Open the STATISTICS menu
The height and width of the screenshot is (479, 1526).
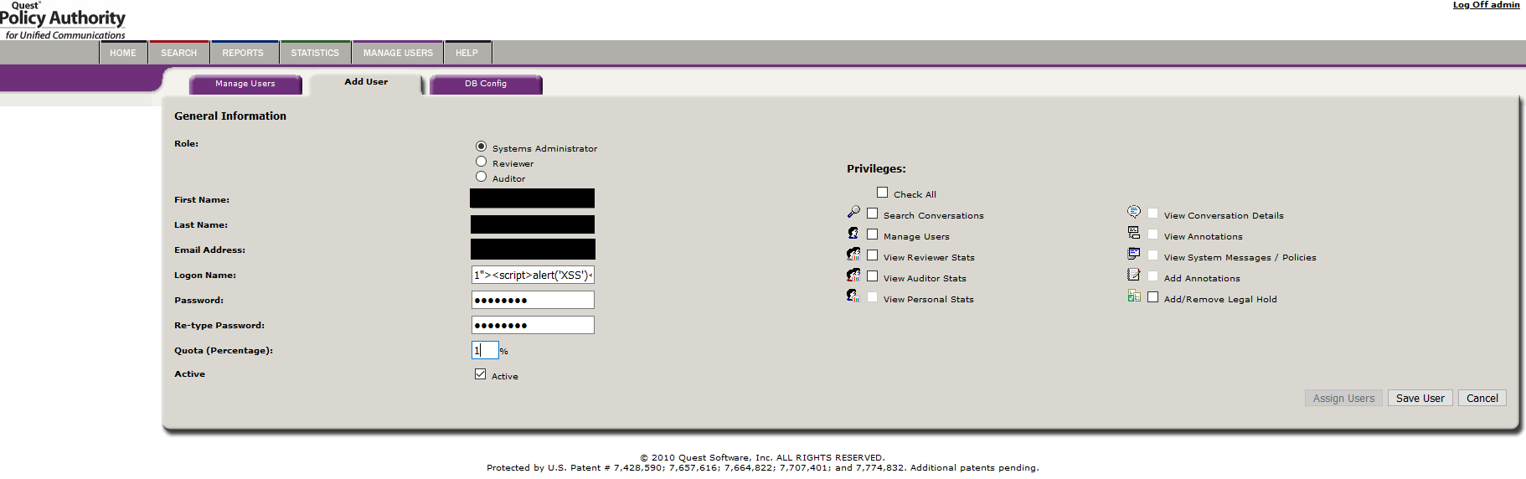coord(315,53)
